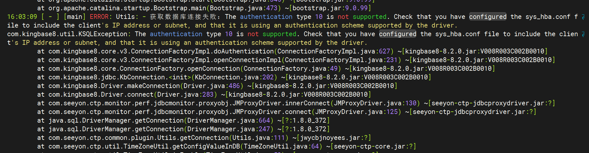589x153 pixels.
Task: Click the "Bootstrap.java:473" source reference
Action: (x=243, y=8)
